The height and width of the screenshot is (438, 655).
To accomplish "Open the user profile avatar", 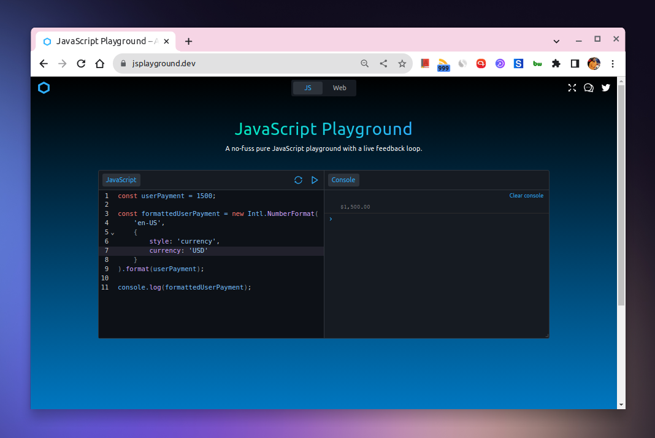I will click(594, 64).
